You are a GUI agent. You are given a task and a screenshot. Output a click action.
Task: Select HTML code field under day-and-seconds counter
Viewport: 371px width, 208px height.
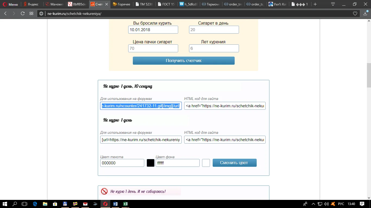click(x=225, y=106)
